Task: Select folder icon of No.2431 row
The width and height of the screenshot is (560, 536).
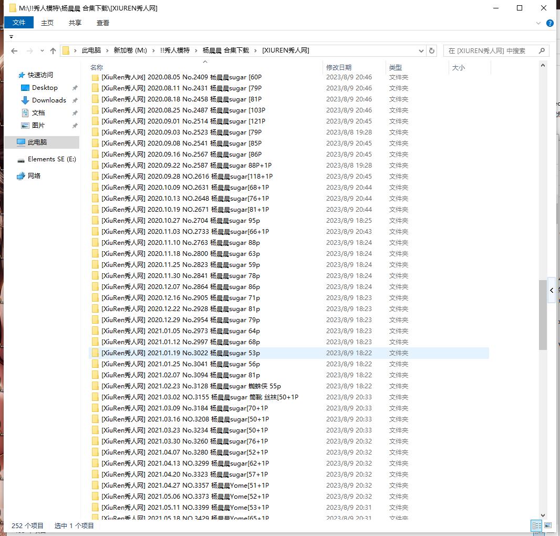Action: (x=95, y=88)
